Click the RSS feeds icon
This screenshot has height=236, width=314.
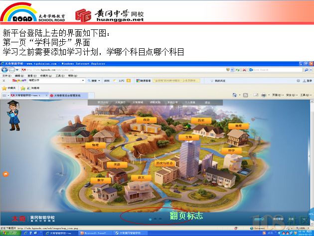[246, 95]
